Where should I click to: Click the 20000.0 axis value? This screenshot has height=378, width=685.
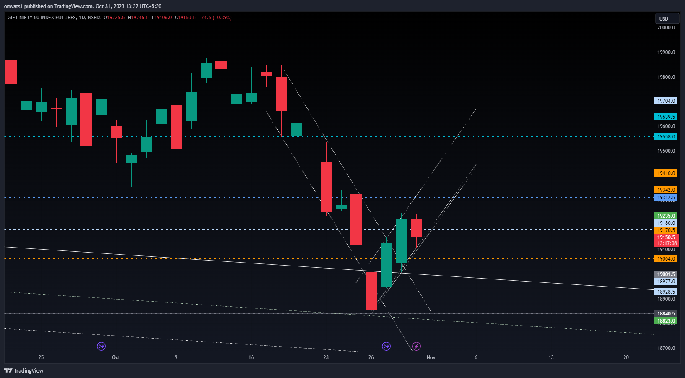click(666, 28)
